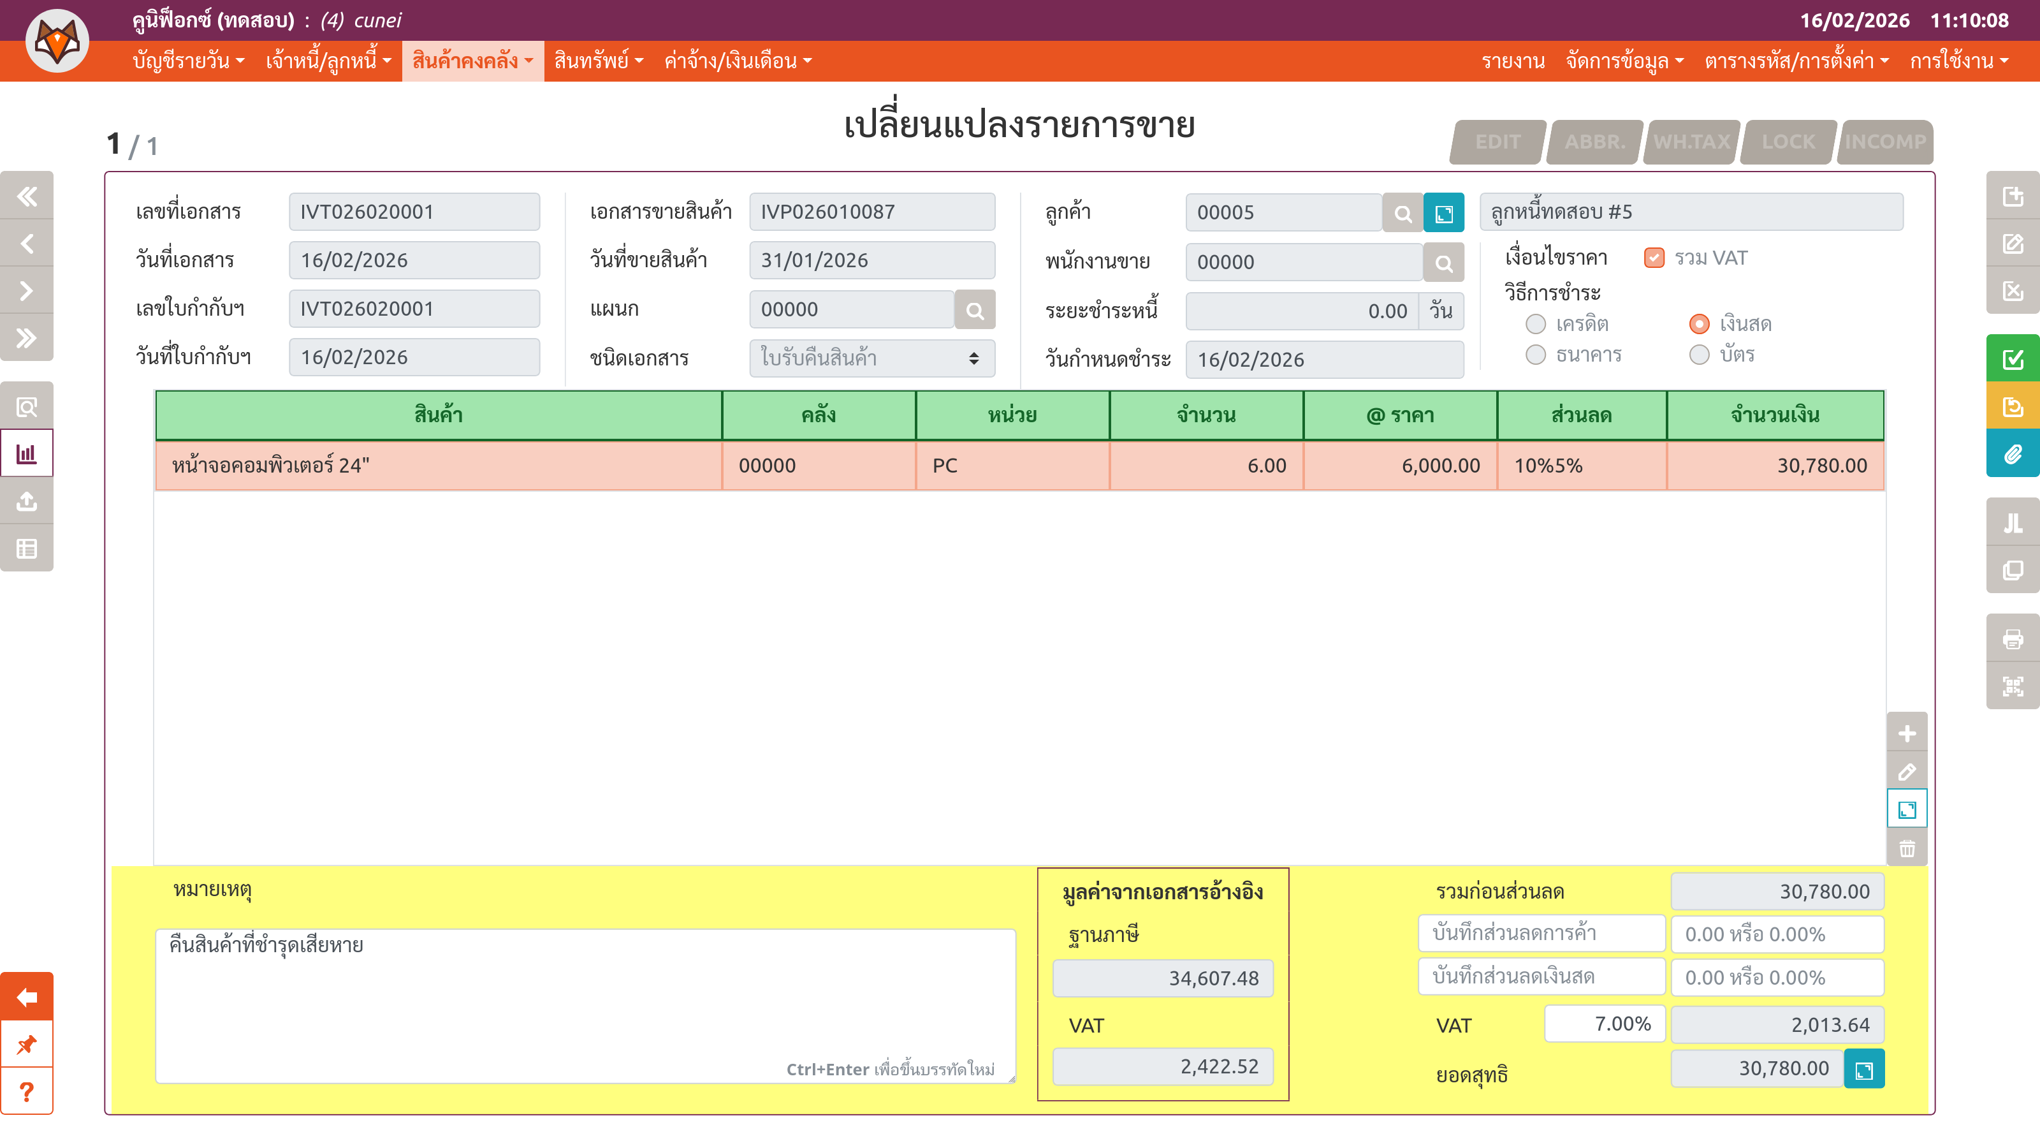Click the หมายเหตุ remarks text area
2040x1148 pixels.
point(585,1004)
